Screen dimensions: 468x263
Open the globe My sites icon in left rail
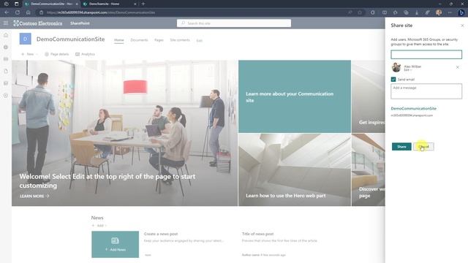6,47
